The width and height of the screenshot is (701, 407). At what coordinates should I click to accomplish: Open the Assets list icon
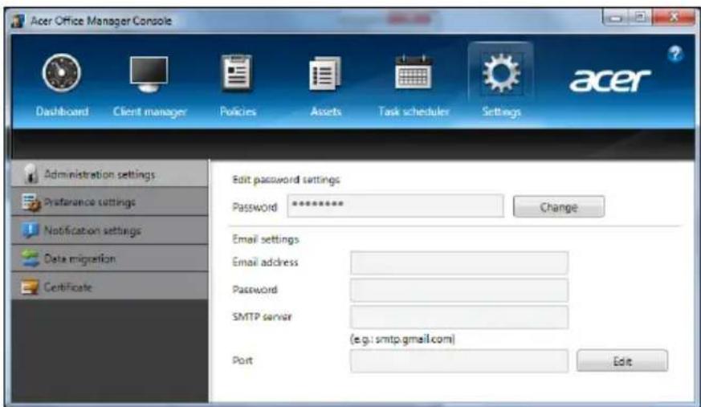(325, 74)
